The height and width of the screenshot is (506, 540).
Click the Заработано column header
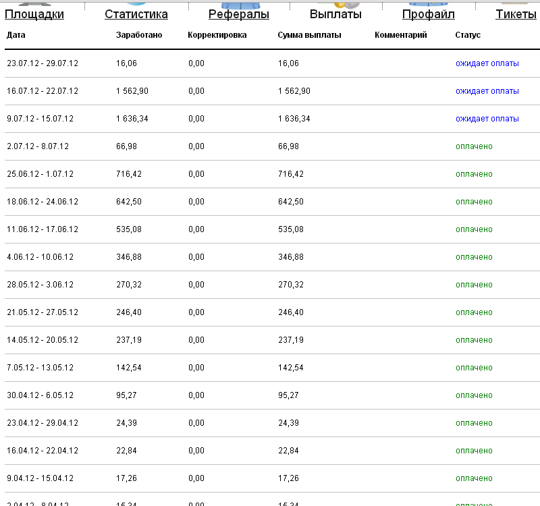point(139,35)
